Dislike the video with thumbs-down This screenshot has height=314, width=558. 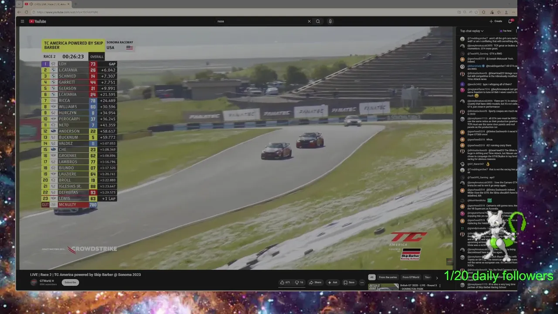click(x=299, y=283)
